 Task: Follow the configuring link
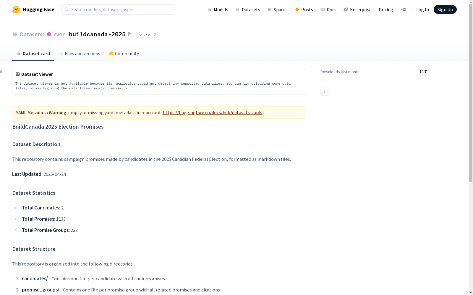pos(47,88)
